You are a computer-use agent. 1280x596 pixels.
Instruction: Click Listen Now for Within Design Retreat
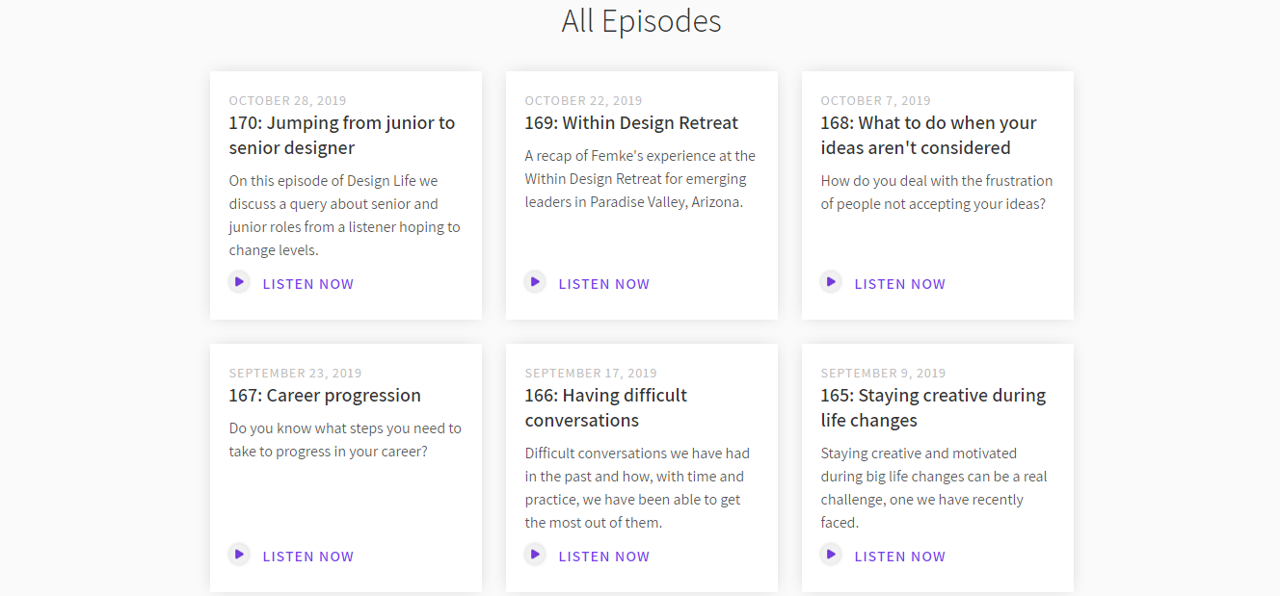pyautogui.click(x=604, y=284)
